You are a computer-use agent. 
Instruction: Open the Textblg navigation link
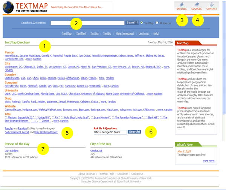95,34
